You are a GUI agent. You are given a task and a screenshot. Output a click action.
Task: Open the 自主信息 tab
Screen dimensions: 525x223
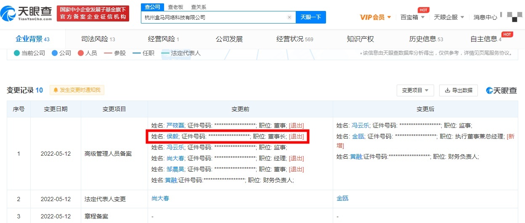pos(486,39)
